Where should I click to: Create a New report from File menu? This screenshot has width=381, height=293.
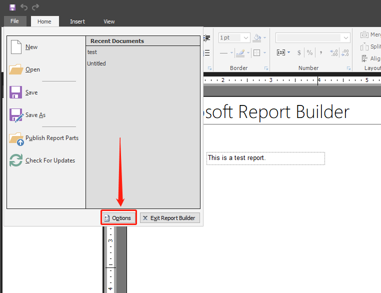(31, 47)
